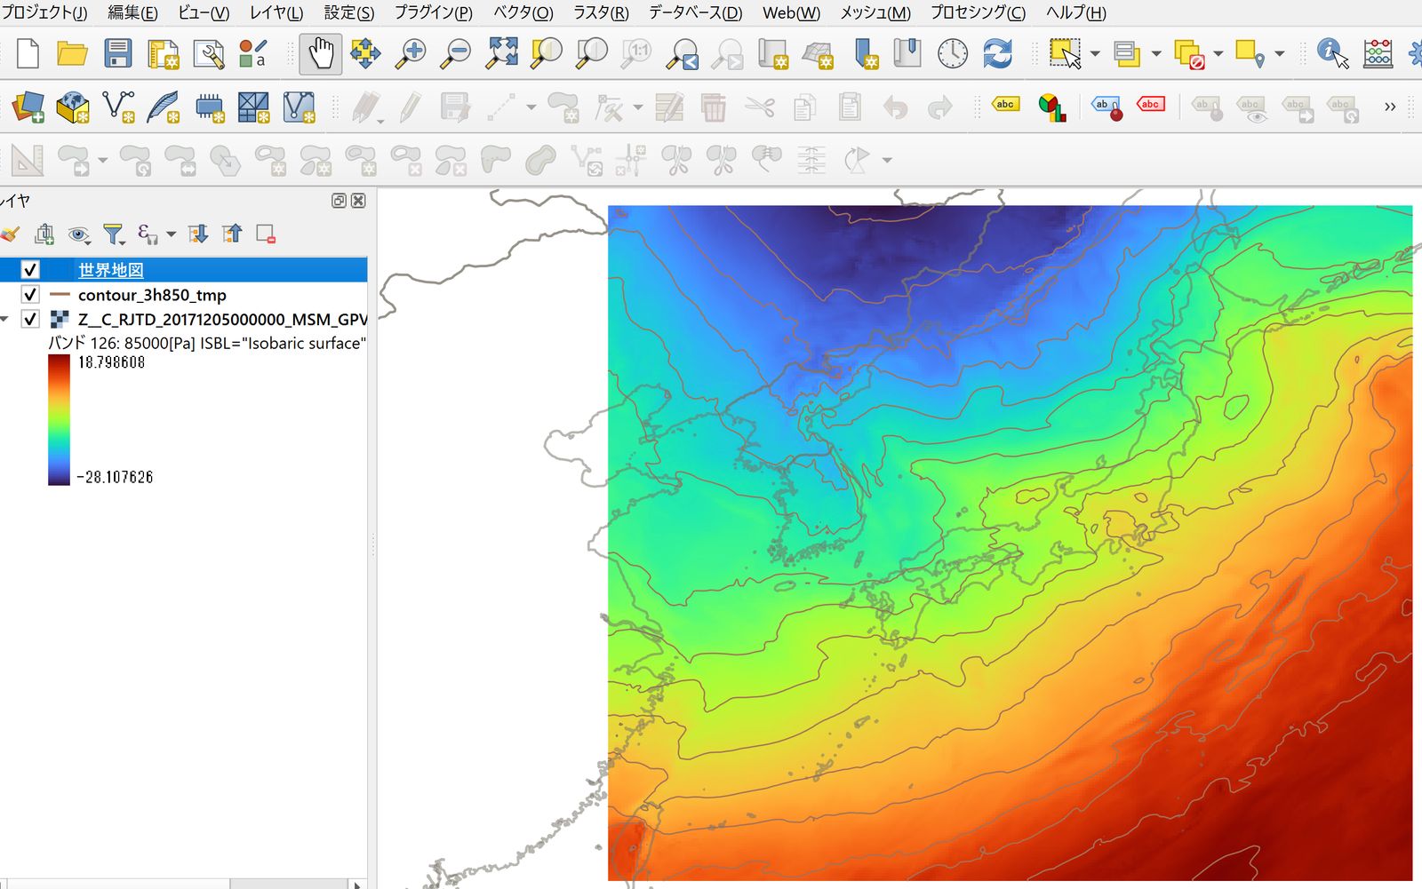Select the contour_3h850_tmp layer name
Image resolution: width=1422 pixels, height=889 pixels.
[152, 294]
